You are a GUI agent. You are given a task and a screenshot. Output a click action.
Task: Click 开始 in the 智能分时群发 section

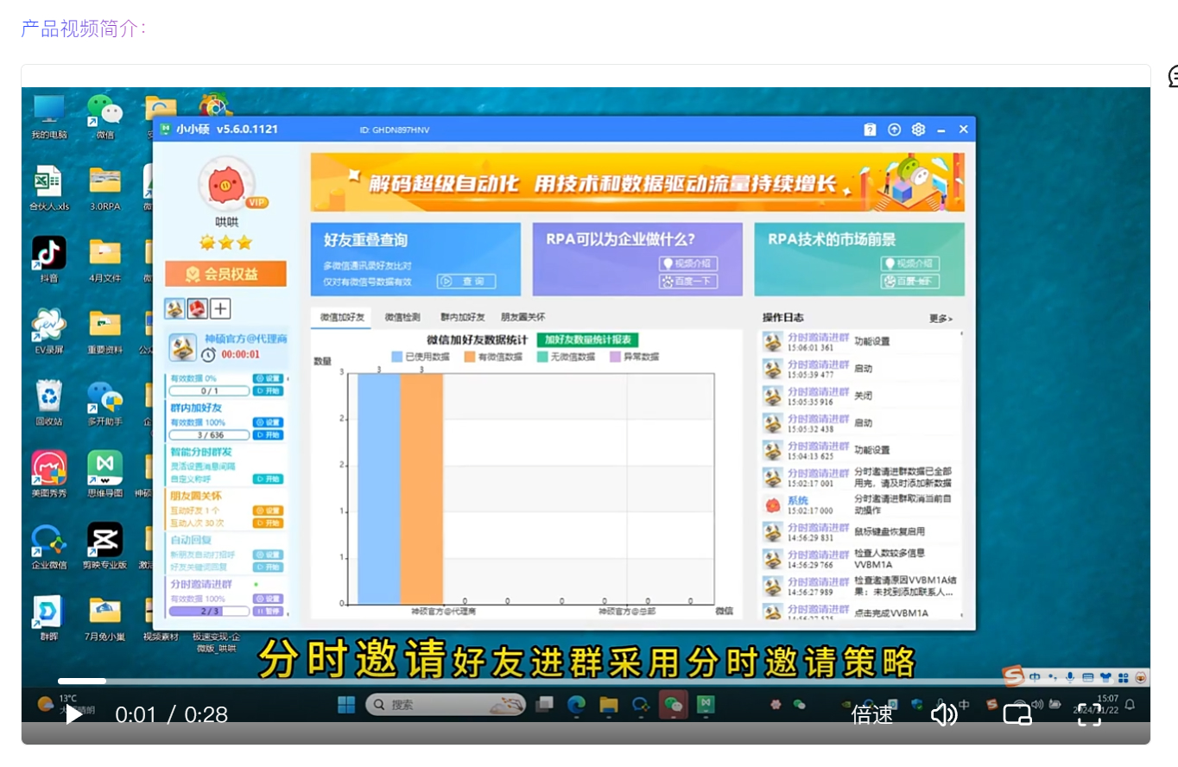(x=268, y=479)
